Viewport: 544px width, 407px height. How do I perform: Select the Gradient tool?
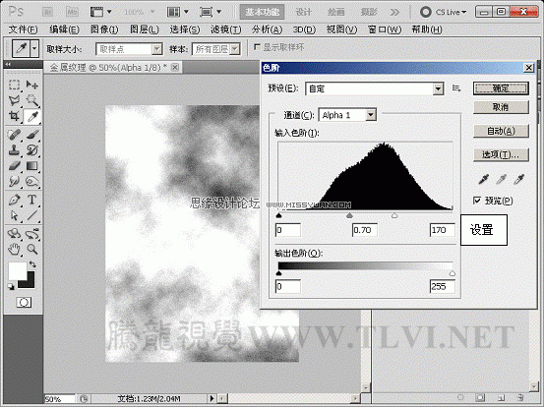tap(31, 166)
